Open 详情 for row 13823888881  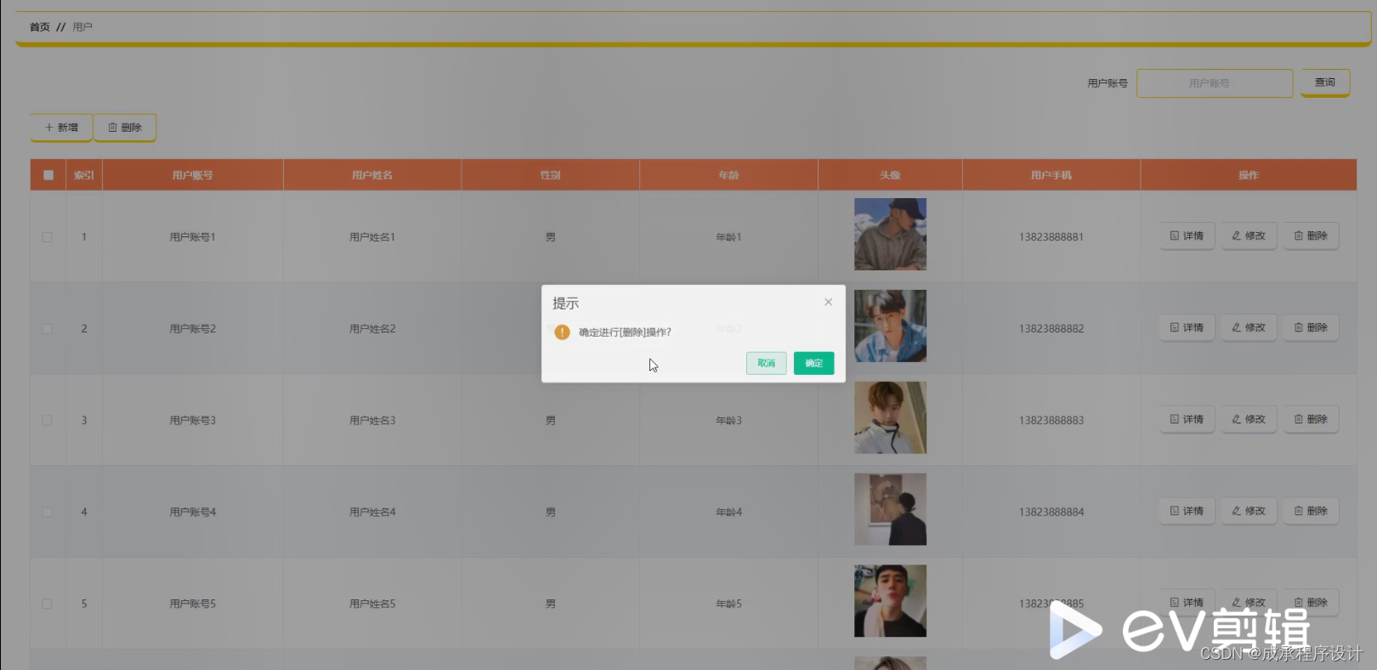tap(1187, 236)
